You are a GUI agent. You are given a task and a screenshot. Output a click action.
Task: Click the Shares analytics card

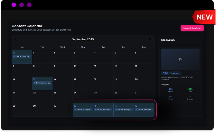point(190,98)
